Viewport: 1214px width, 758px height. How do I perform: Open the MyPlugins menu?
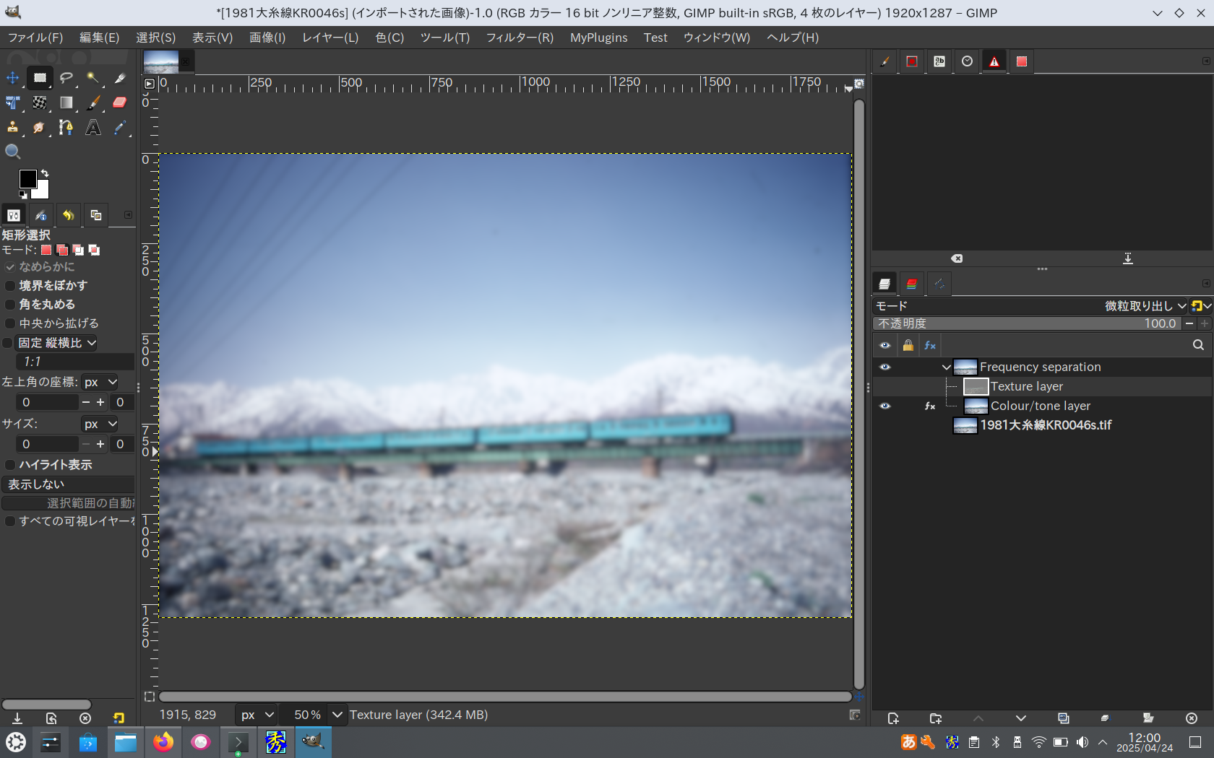598,38
